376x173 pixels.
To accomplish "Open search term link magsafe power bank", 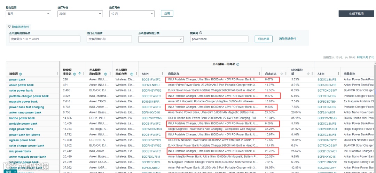I will click(x=23, y=102).
